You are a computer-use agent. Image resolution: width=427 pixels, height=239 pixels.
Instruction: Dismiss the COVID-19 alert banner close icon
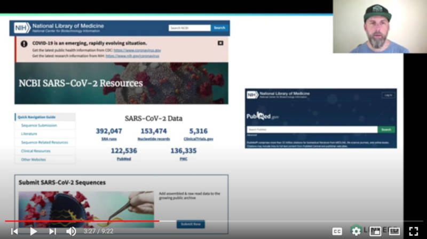click(220, 43)
